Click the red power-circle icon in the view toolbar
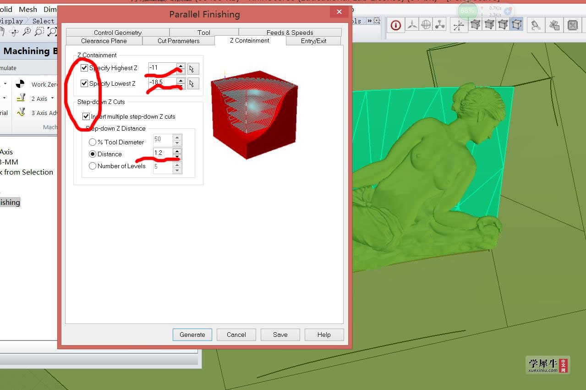The width and height of the screenshot is (586, 390). point(396,25)
